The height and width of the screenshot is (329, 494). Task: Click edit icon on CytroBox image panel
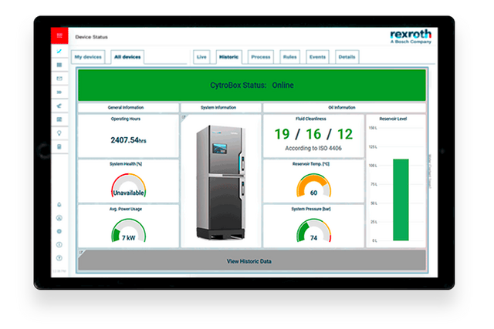184,117
